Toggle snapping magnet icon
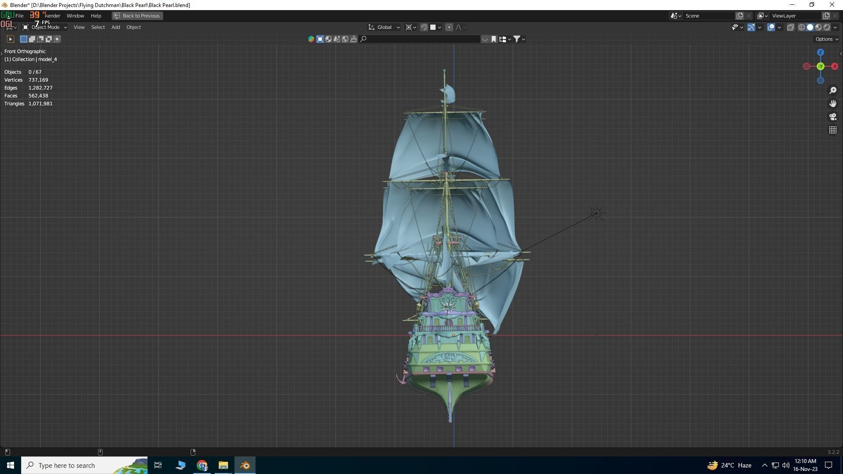843x474 pixels. pyautogui.click(x=424, y=27)
